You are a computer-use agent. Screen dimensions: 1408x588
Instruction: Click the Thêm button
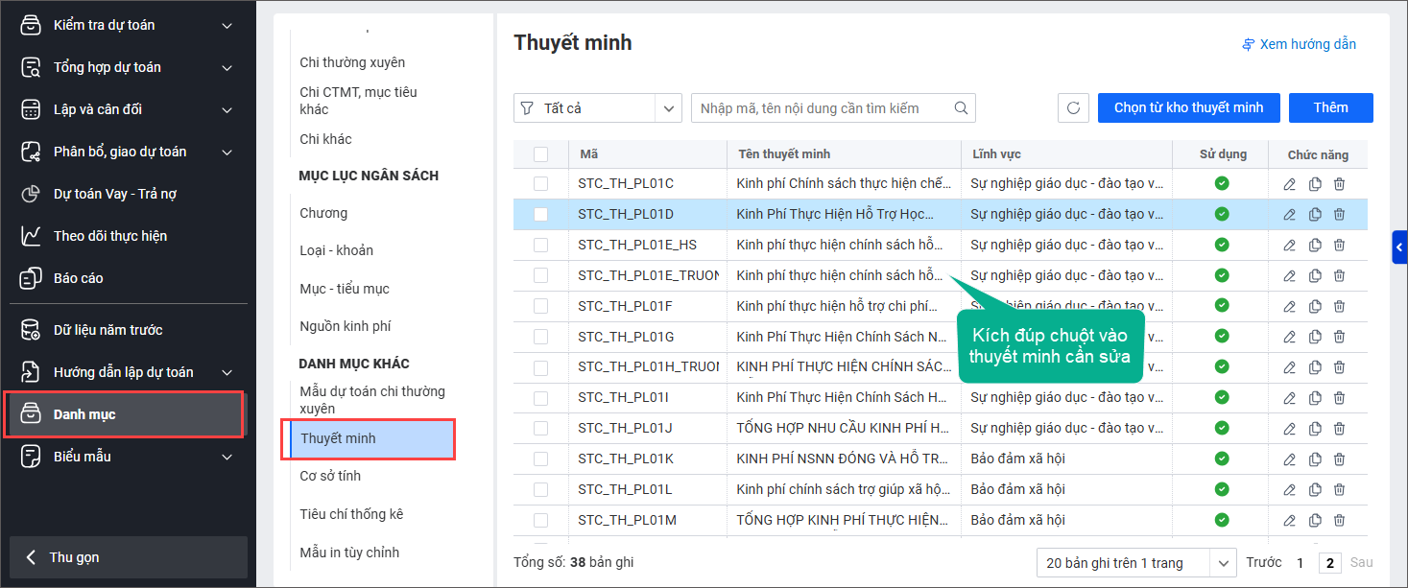[1330, 107]
